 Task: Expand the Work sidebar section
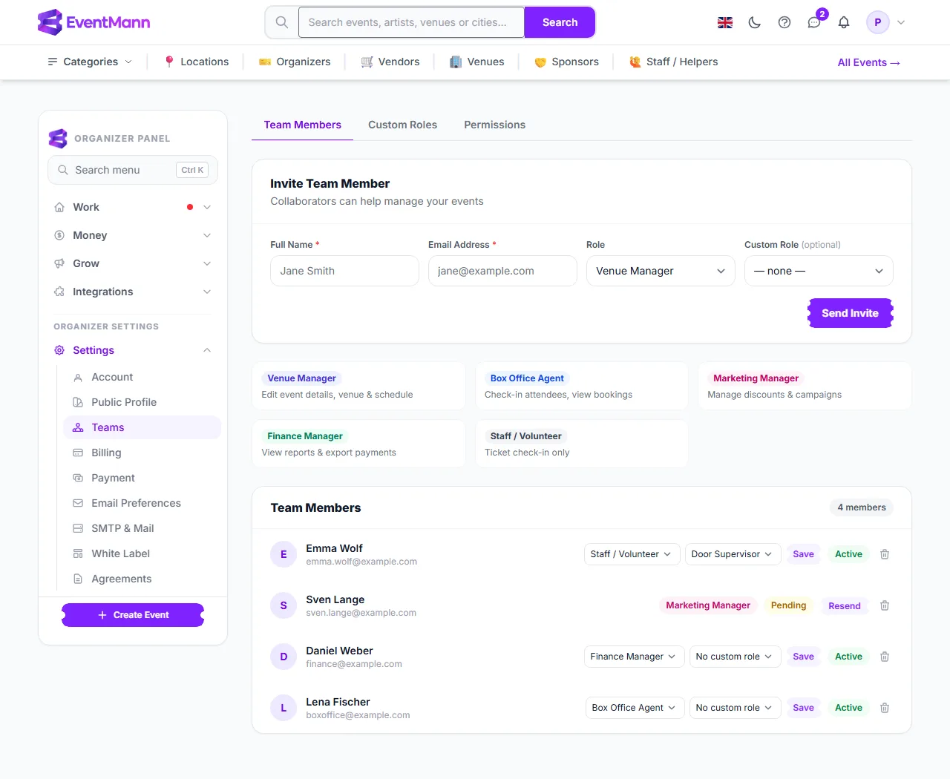point(133,207)
